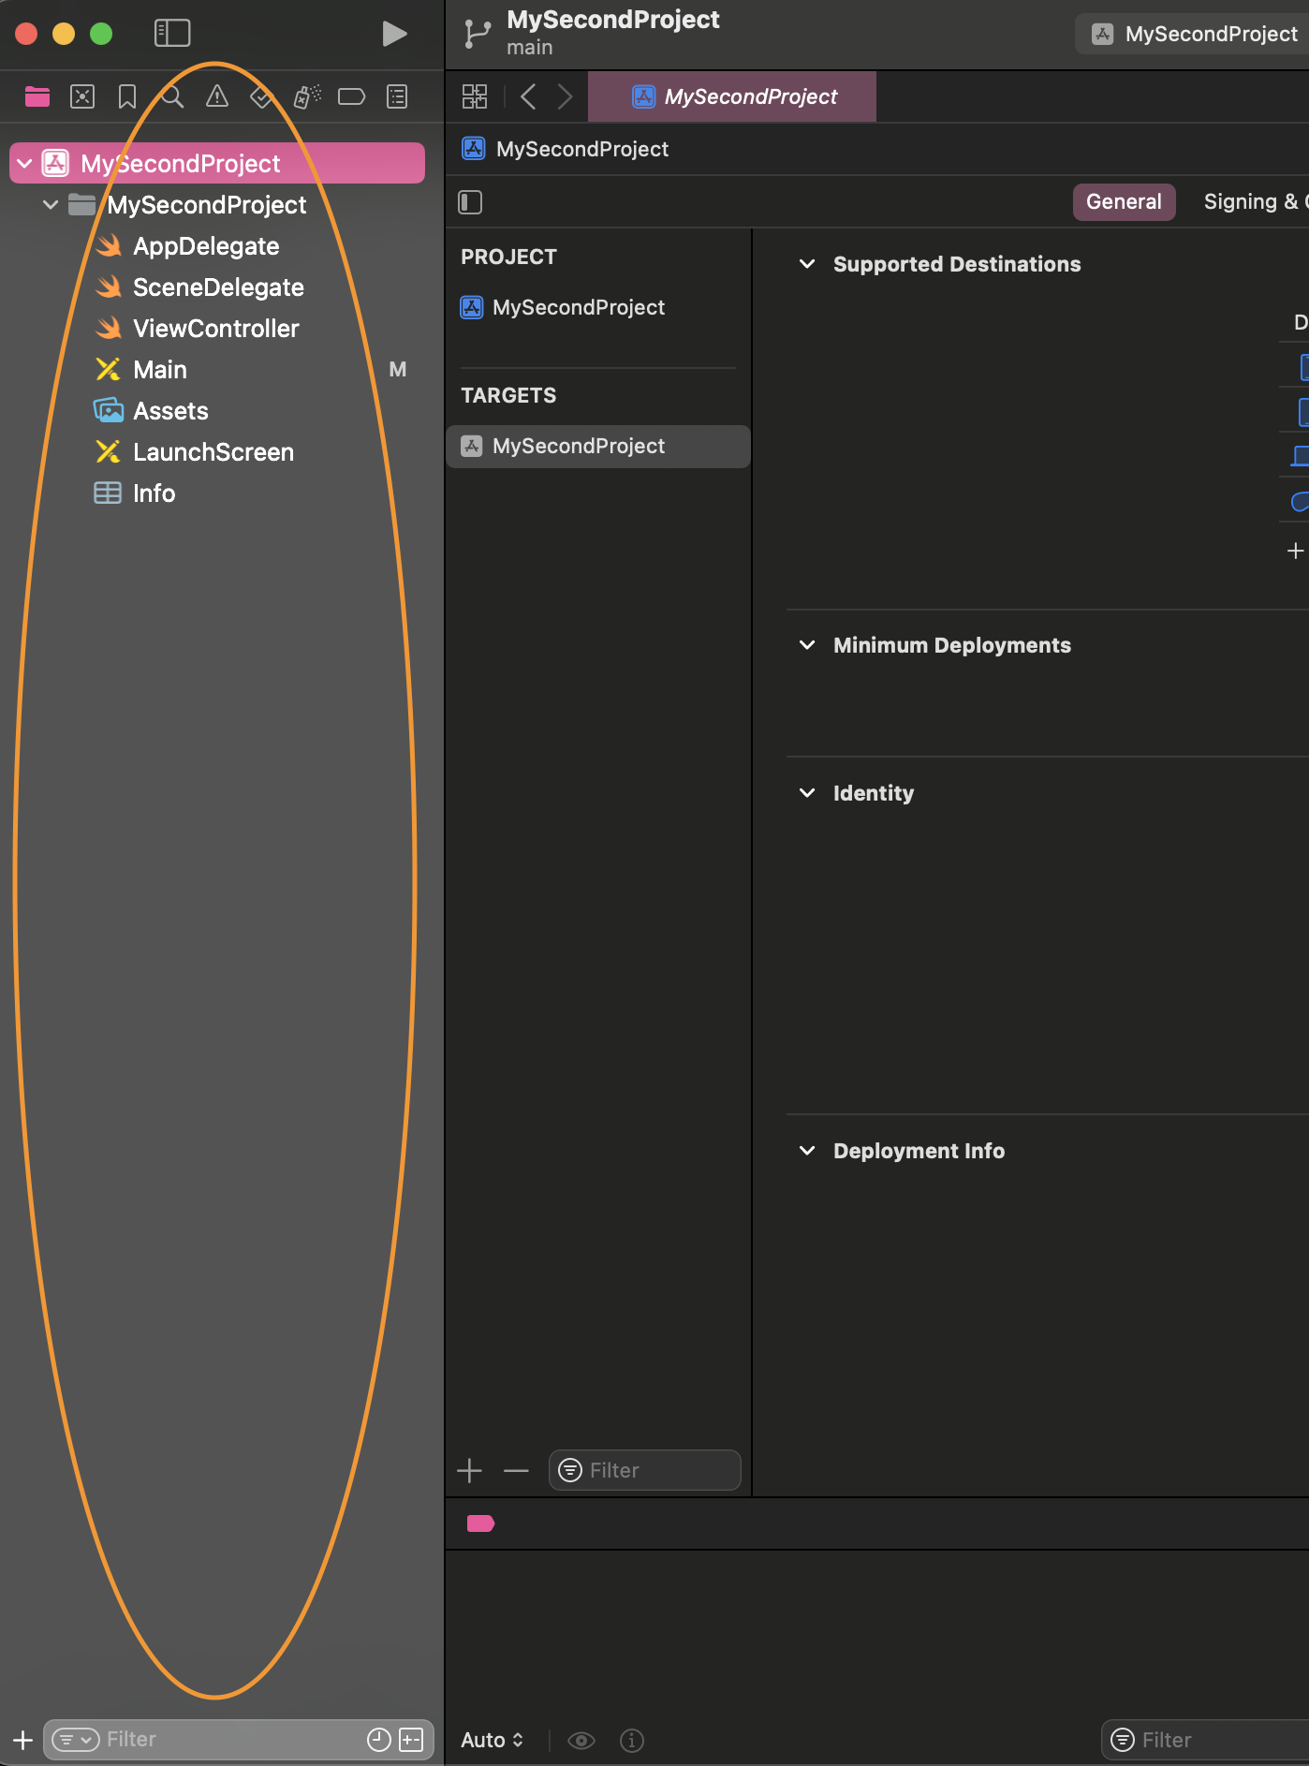Open the Info plist file
The image size is (1309, 1766).
154,493
